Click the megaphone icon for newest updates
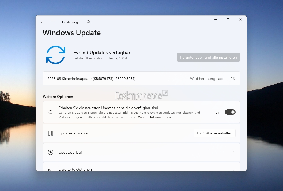 pyautogui.click(x=51, y=112)
